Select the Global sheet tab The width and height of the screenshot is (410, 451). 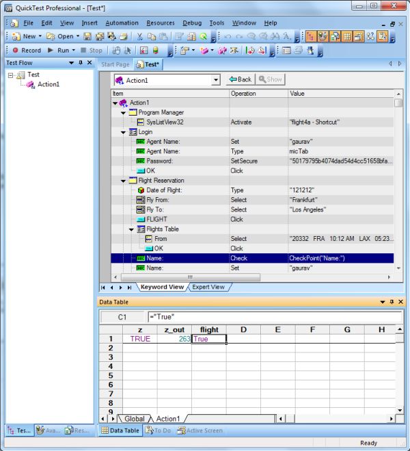point(135,419)
